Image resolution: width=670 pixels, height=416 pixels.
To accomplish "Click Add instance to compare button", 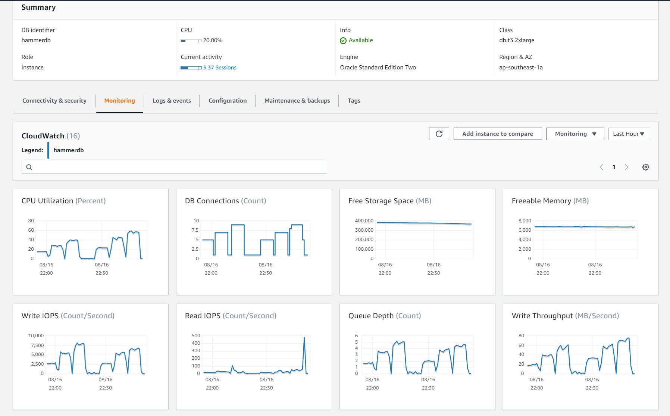I will pyautogui.click(x=497, y=134).
